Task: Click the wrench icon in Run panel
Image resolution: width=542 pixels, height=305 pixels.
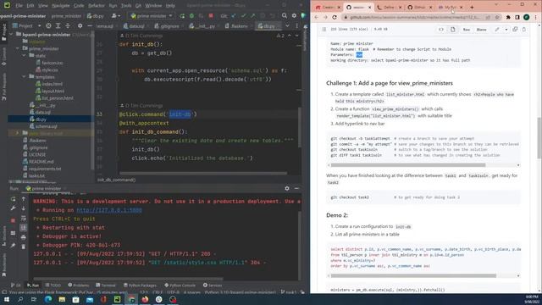Action: (14, 208)
